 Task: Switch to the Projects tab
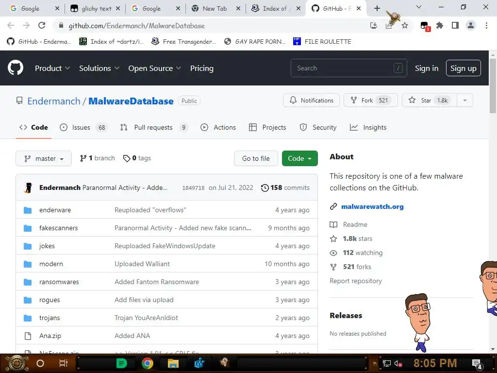coord(267,127)
